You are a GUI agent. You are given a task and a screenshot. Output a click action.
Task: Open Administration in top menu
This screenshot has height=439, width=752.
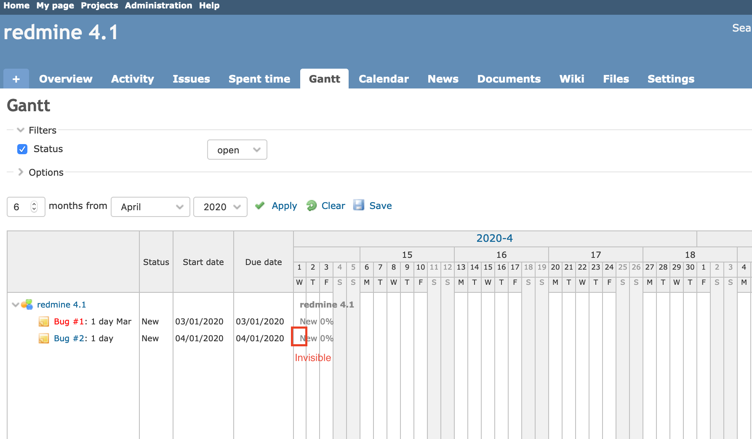coord(158,5)
